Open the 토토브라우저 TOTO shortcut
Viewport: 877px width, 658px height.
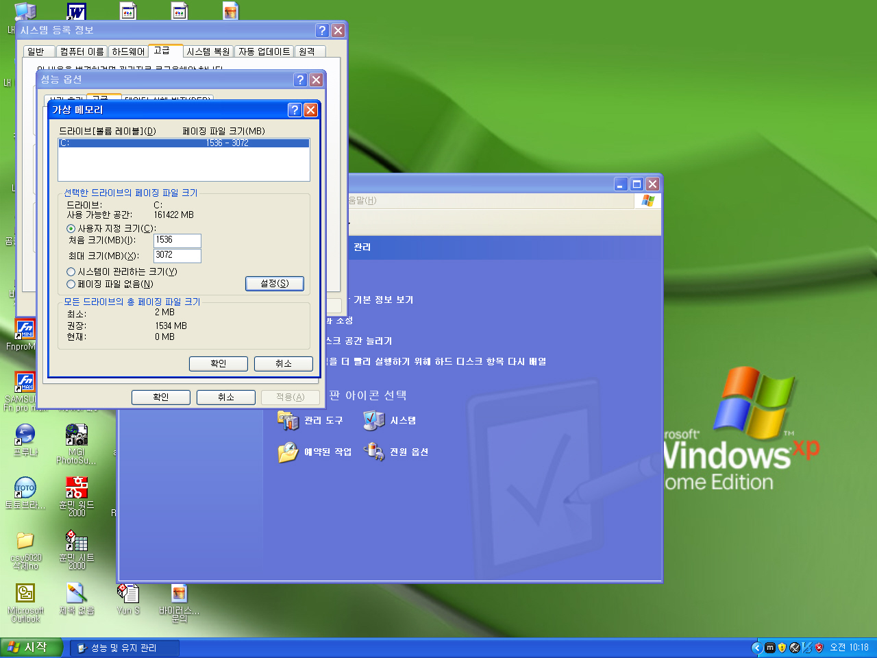tap(25, 487)
